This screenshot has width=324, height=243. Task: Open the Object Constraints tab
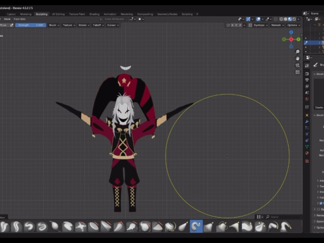point(307,140)
